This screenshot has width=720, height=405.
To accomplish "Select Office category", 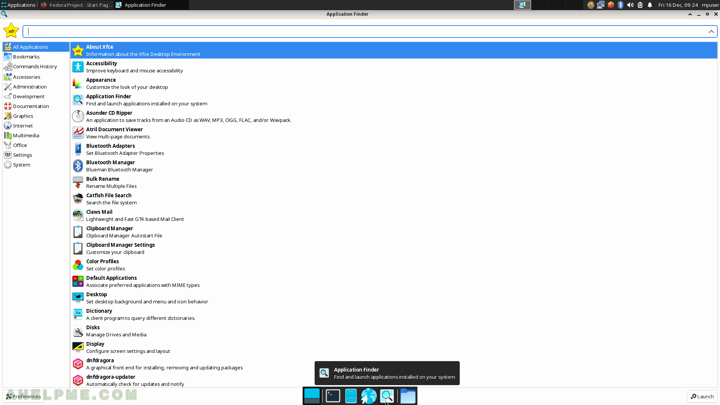I will (36, 145).
